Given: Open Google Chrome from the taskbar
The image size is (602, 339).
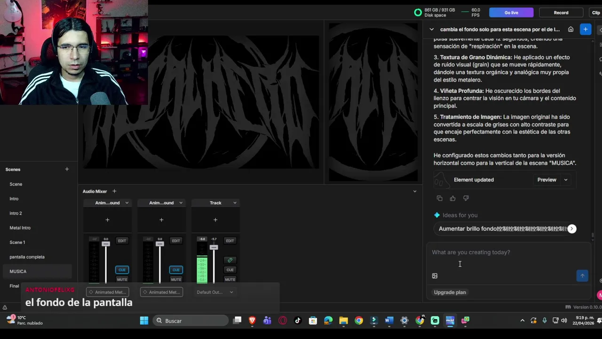Looking at the screenshot, I should tap(359, 321).
